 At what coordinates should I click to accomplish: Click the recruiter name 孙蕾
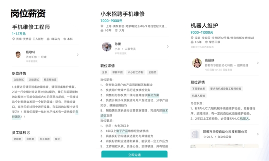coord(118,44)
